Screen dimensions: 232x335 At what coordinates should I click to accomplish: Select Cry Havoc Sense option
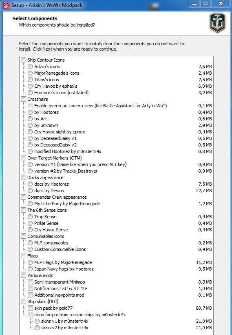click(30, 230)
